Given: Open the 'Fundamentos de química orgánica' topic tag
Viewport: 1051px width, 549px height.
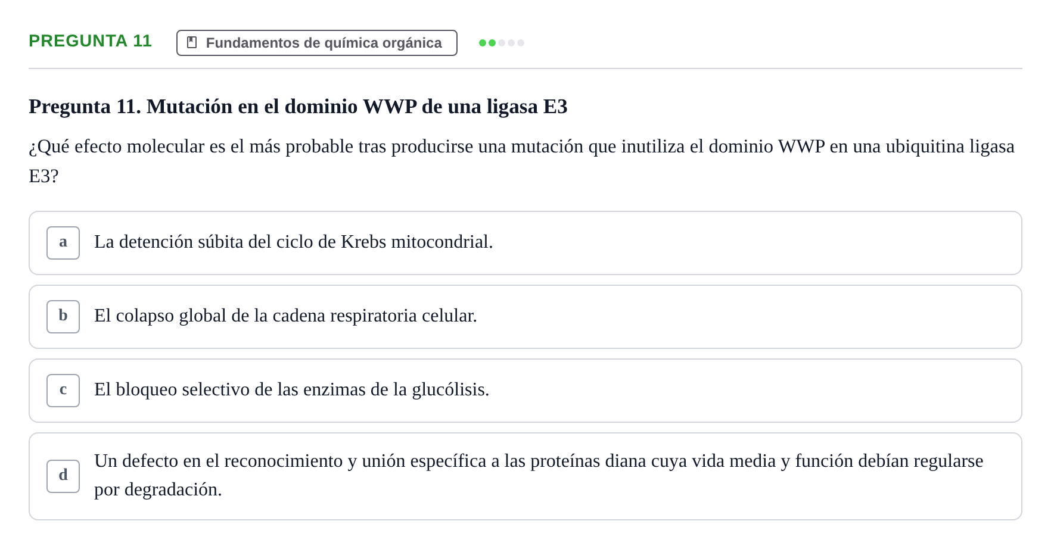Looking at the screenshot, I should pyautogui.click(x=317, y=43).
